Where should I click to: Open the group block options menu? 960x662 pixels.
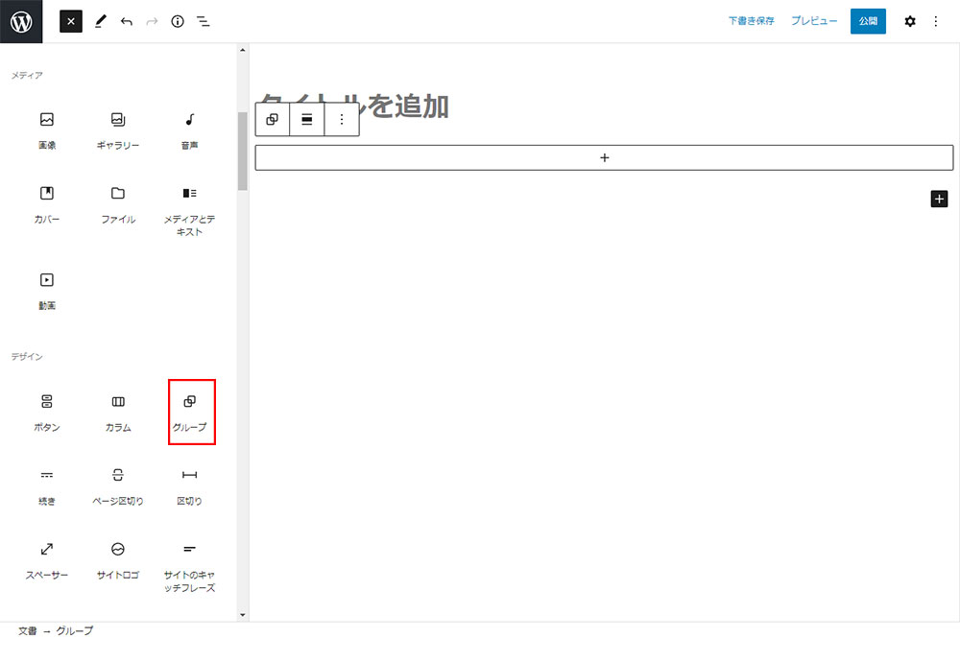click(342, 120)
